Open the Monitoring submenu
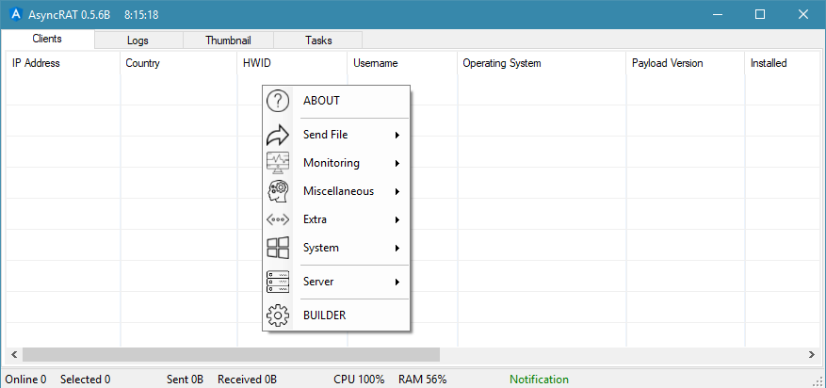The height and width of the screenshot is (388, 826). coord(336,163)
